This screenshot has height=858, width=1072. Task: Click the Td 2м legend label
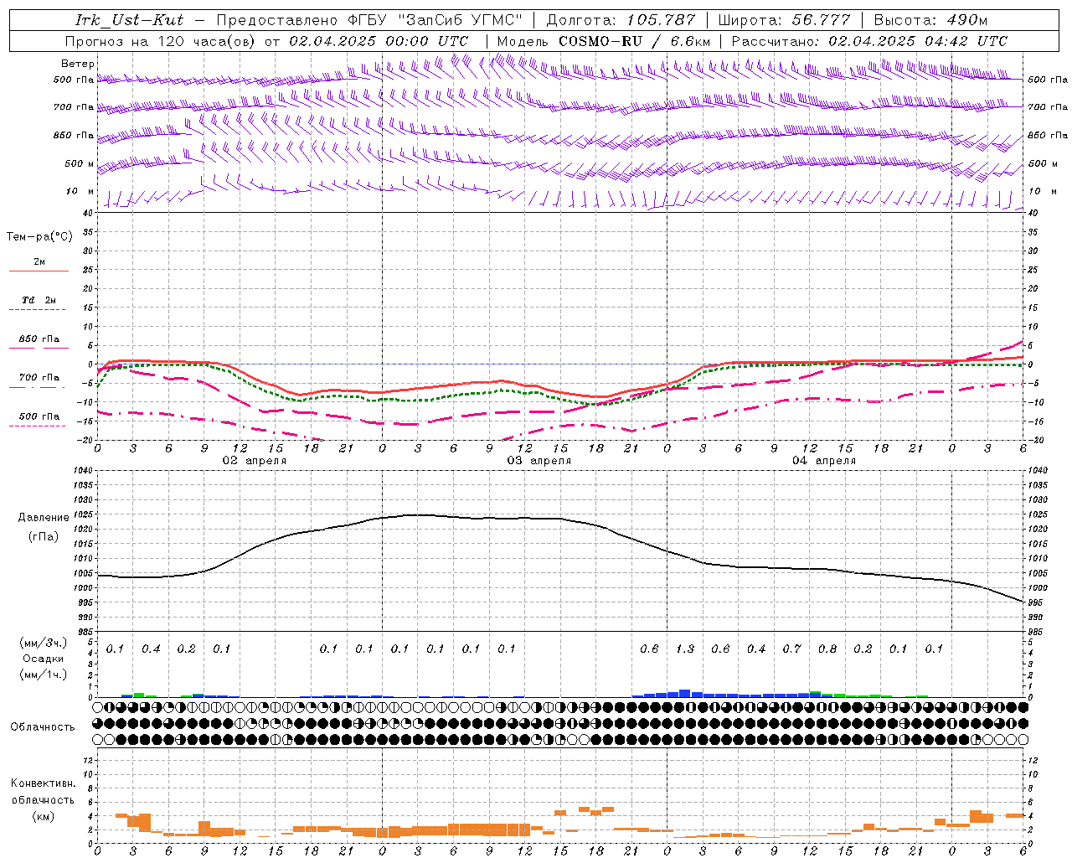click(39, 300)
